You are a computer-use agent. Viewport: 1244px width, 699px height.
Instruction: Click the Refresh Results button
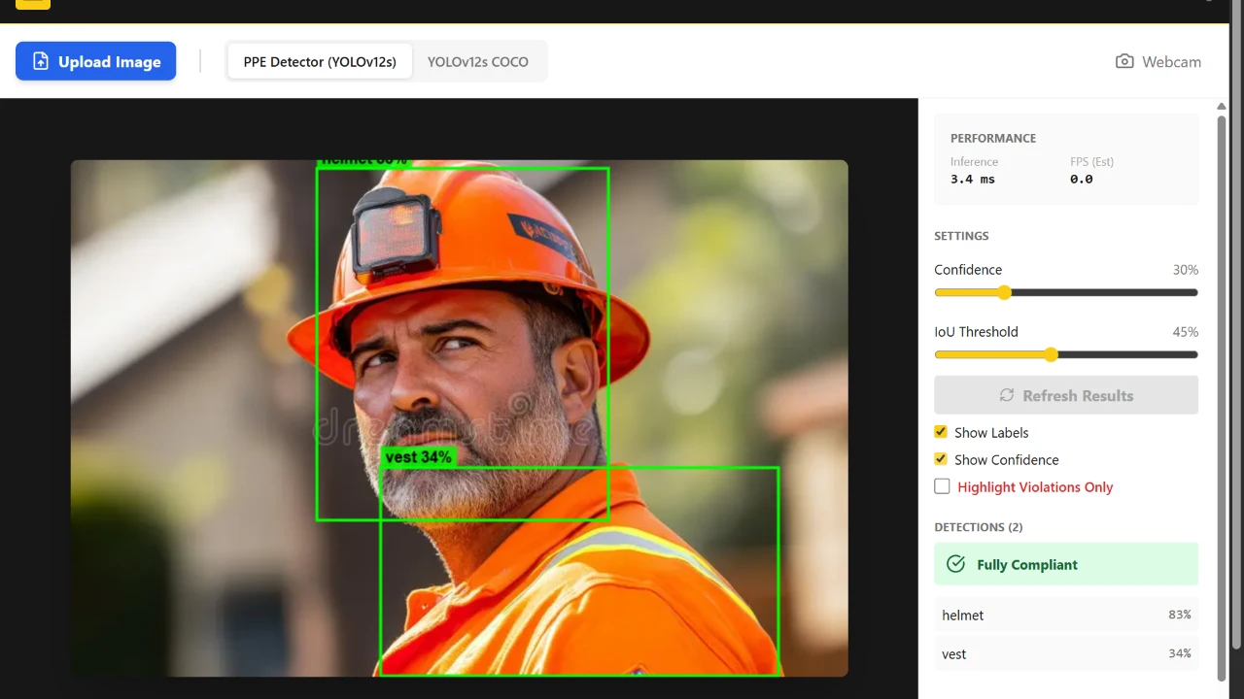click(1065, 395)
